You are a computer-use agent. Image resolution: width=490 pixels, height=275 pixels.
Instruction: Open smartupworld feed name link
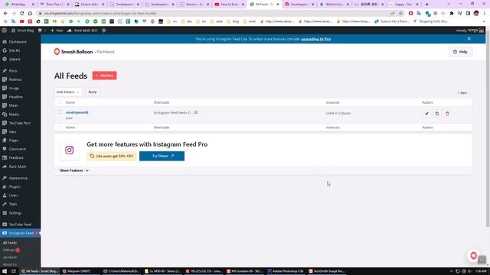coord(77,112)
